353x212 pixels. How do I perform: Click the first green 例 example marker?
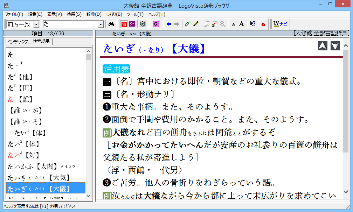(107, 133)
